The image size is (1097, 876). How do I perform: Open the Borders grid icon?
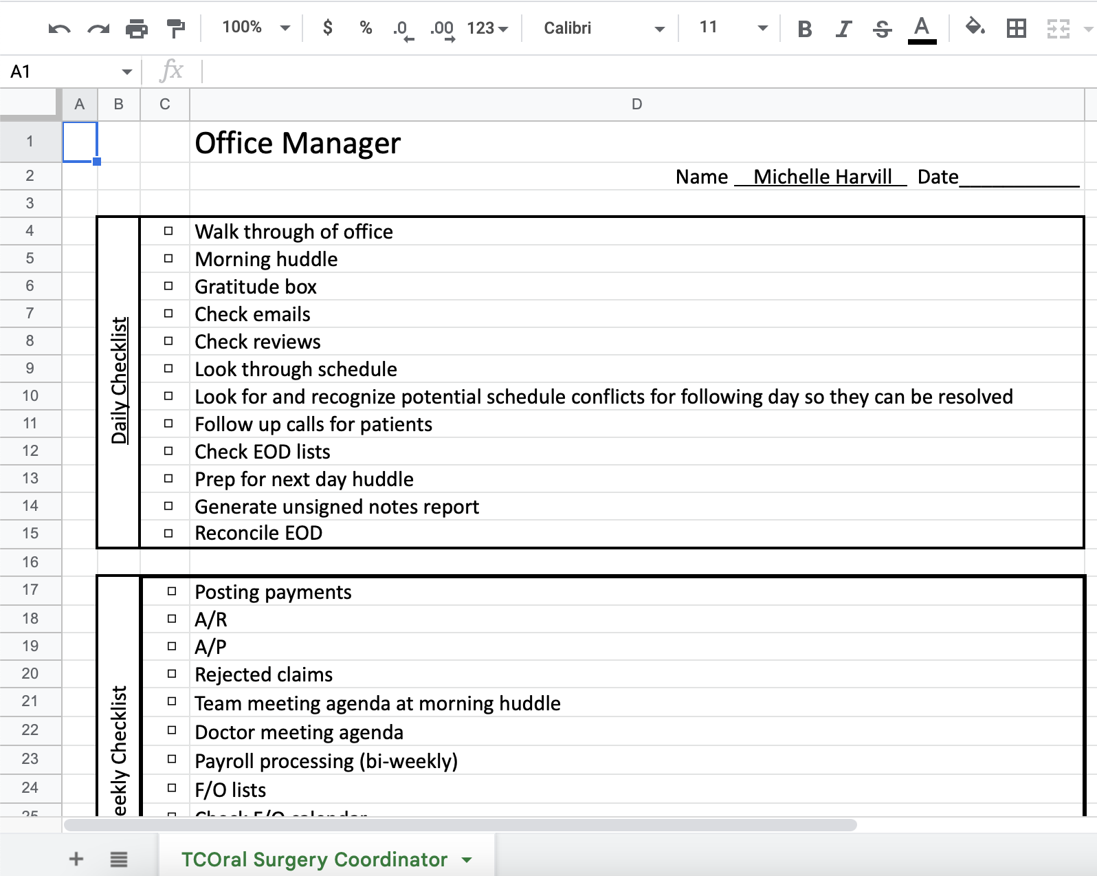[1016, 28]
